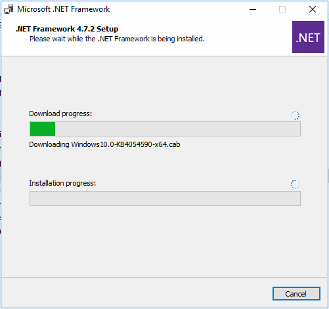The image size is (329, 309).
Task: Click the spinner beside Download progress
Action: (x=295, y=115)
